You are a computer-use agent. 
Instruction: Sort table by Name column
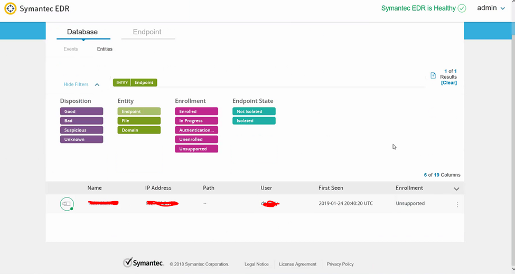pyautogui.click(x=95, y=188)
